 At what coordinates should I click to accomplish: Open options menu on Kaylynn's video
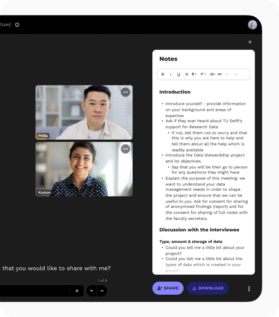coord(125,149)
